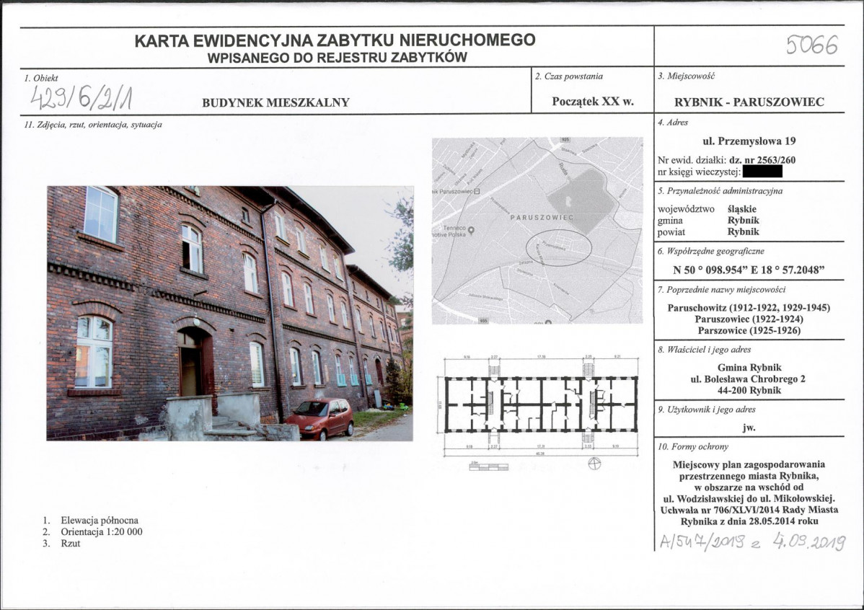Click the text 'RYBNIK - PARUSZOWIEC'
The width and height of the screenshot is (864, 610).
point(749,102)
